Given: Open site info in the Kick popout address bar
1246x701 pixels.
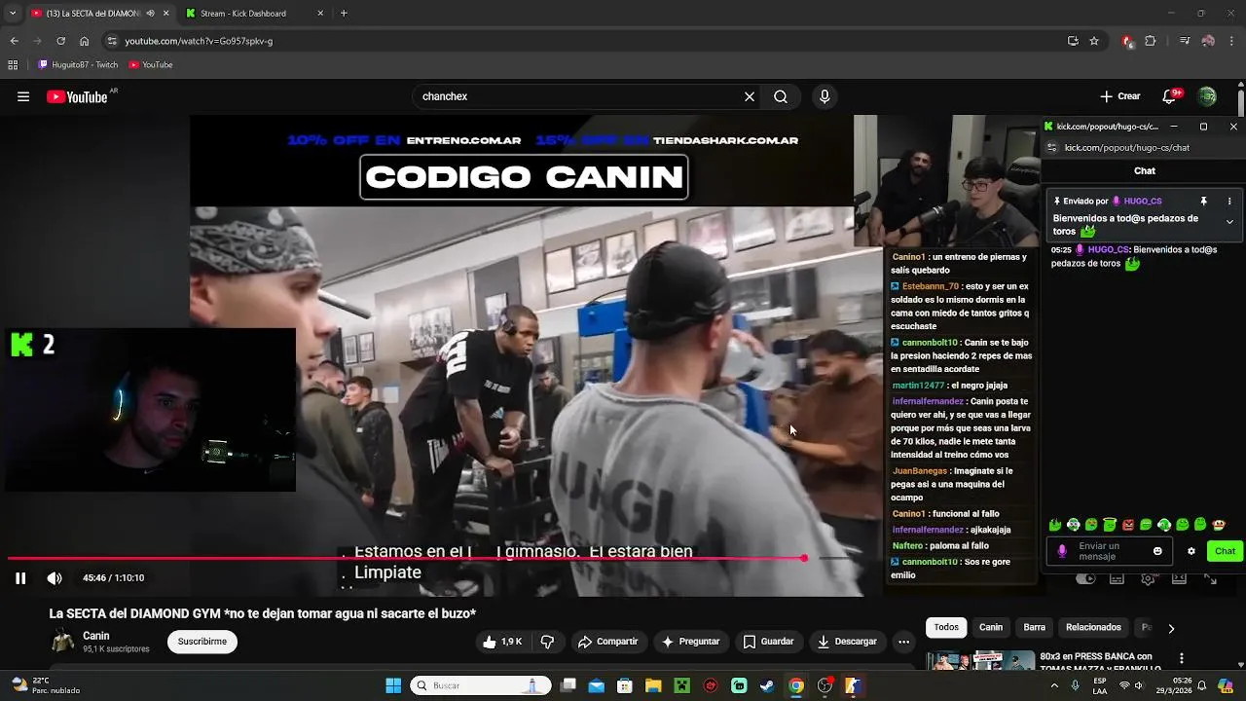Looking at the screenshot, I should point(1051,148).
